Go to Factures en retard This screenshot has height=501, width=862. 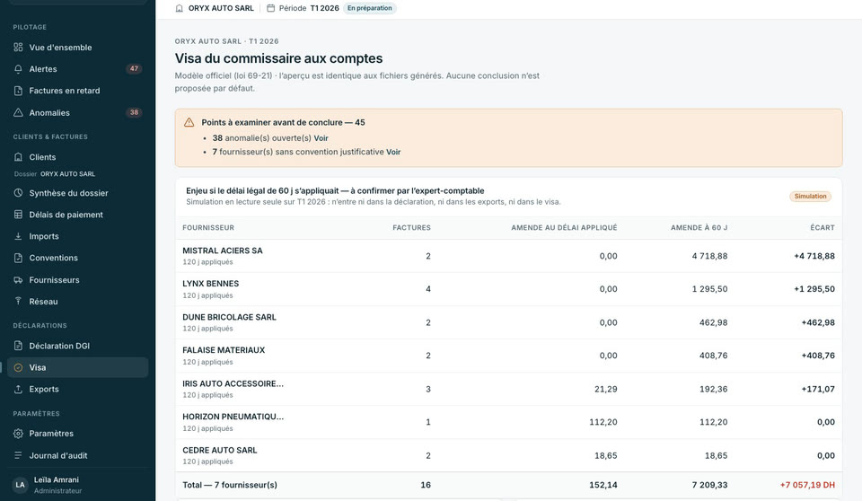[77, 91]
